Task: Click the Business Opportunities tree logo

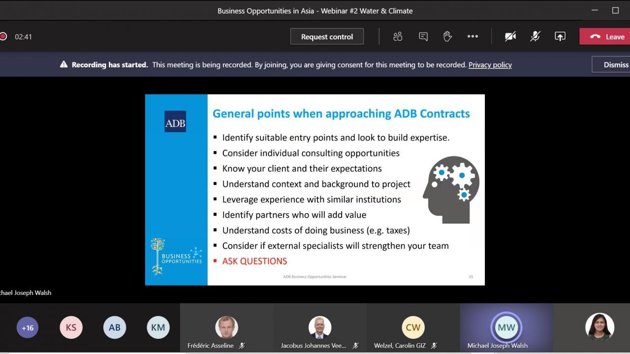Action: (x=176, y=256)
